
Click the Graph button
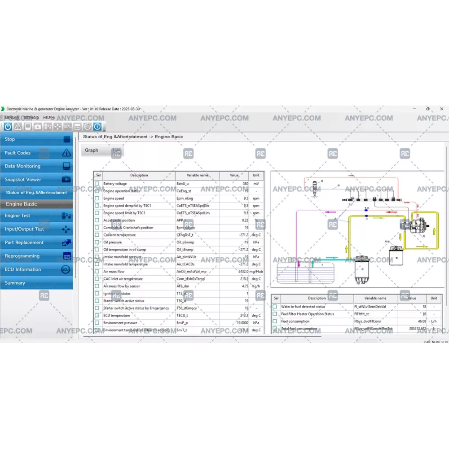101,150
